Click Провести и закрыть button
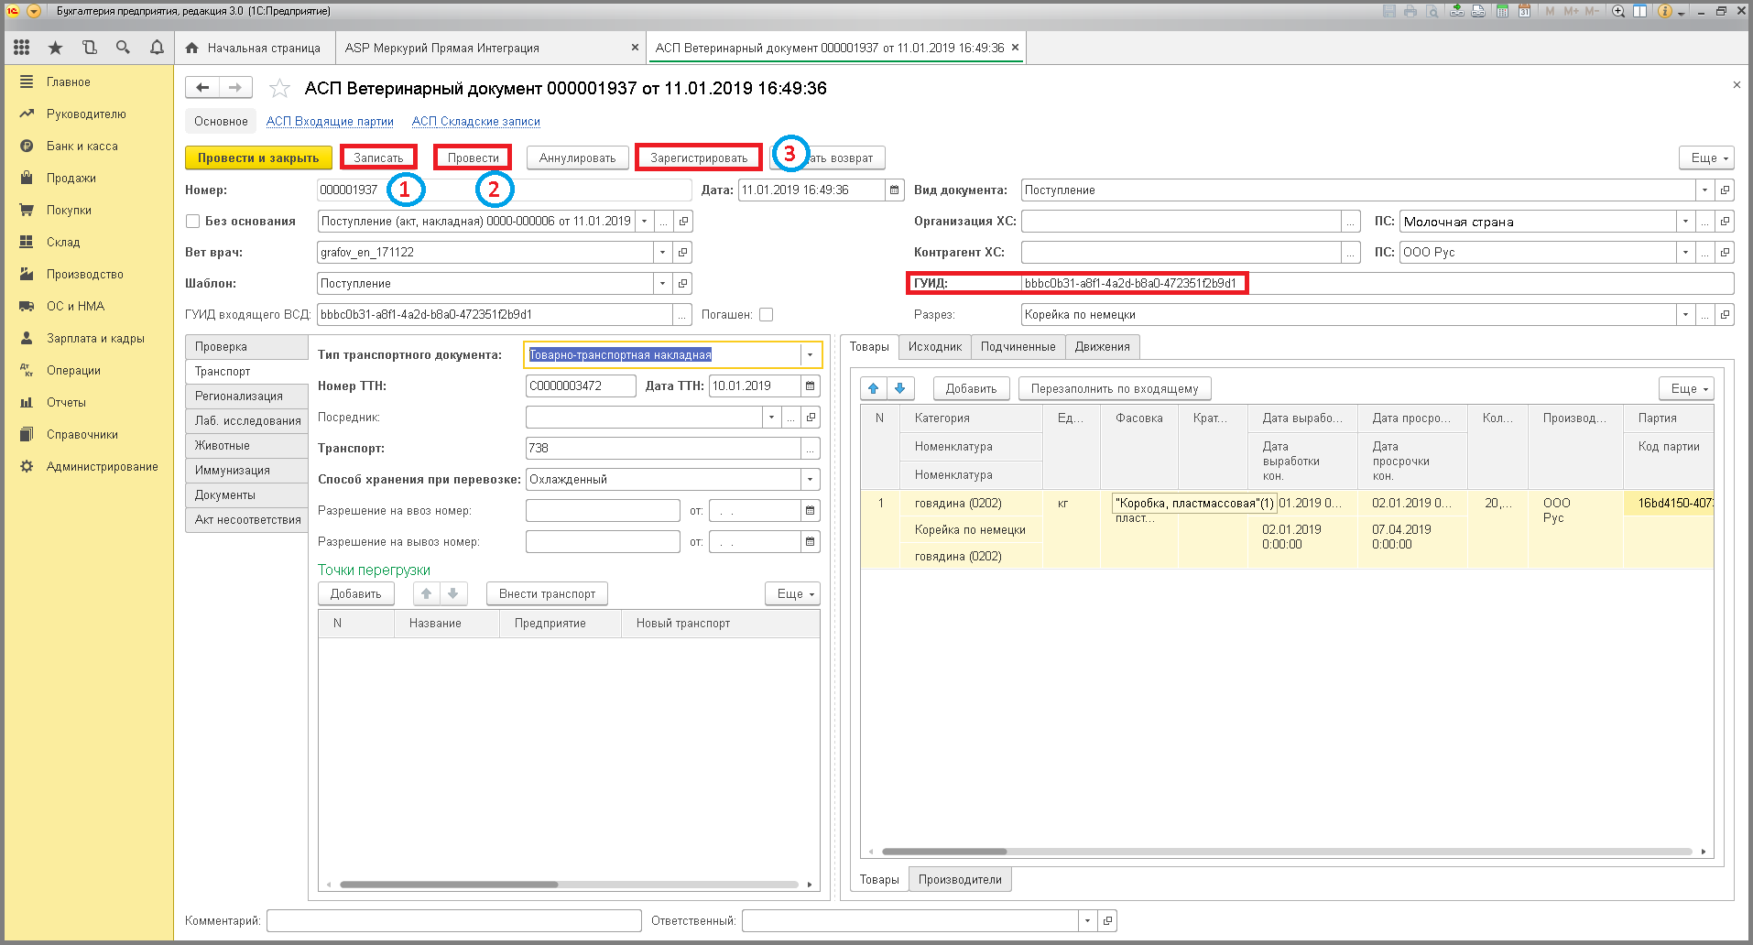 [x=258, y=157]
